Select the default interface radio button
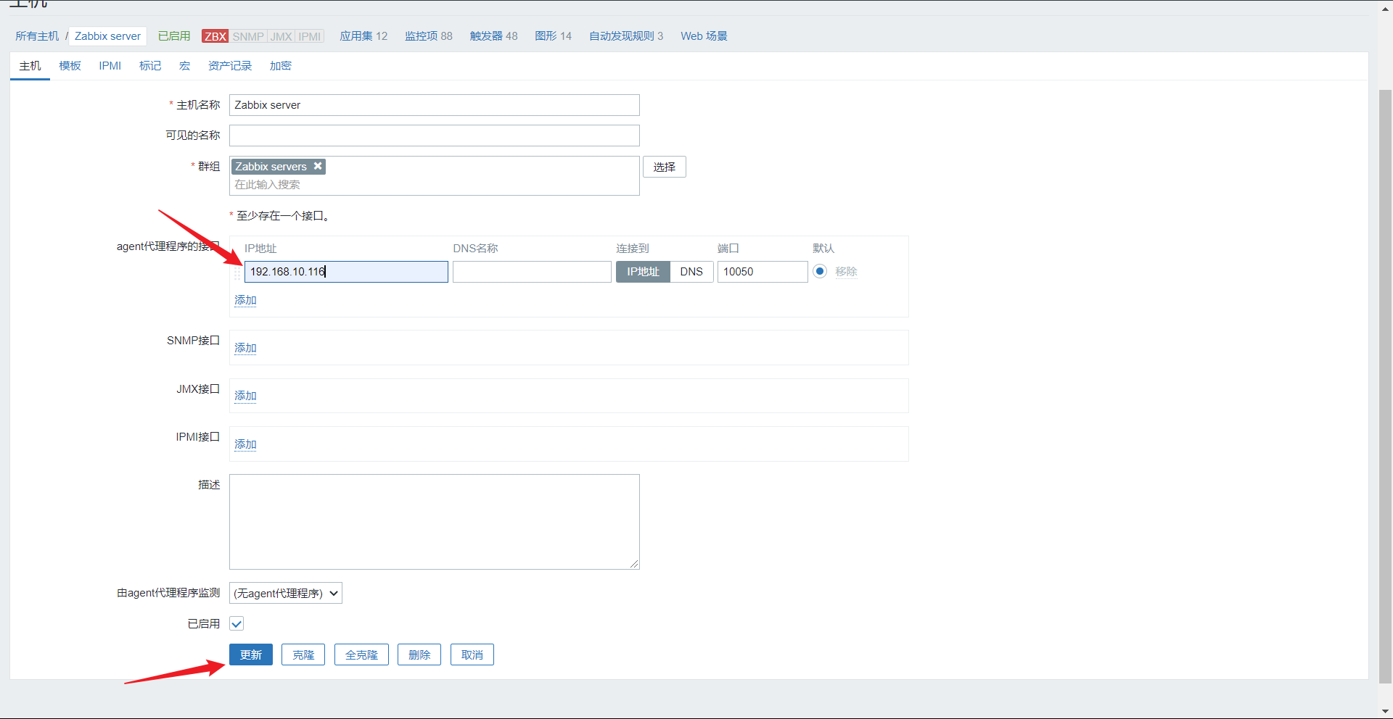 (820, 271)
